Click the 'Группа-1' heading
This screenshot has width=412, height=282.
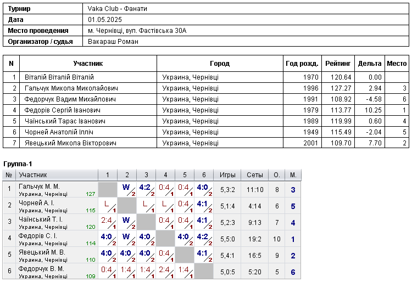(18, 164)
